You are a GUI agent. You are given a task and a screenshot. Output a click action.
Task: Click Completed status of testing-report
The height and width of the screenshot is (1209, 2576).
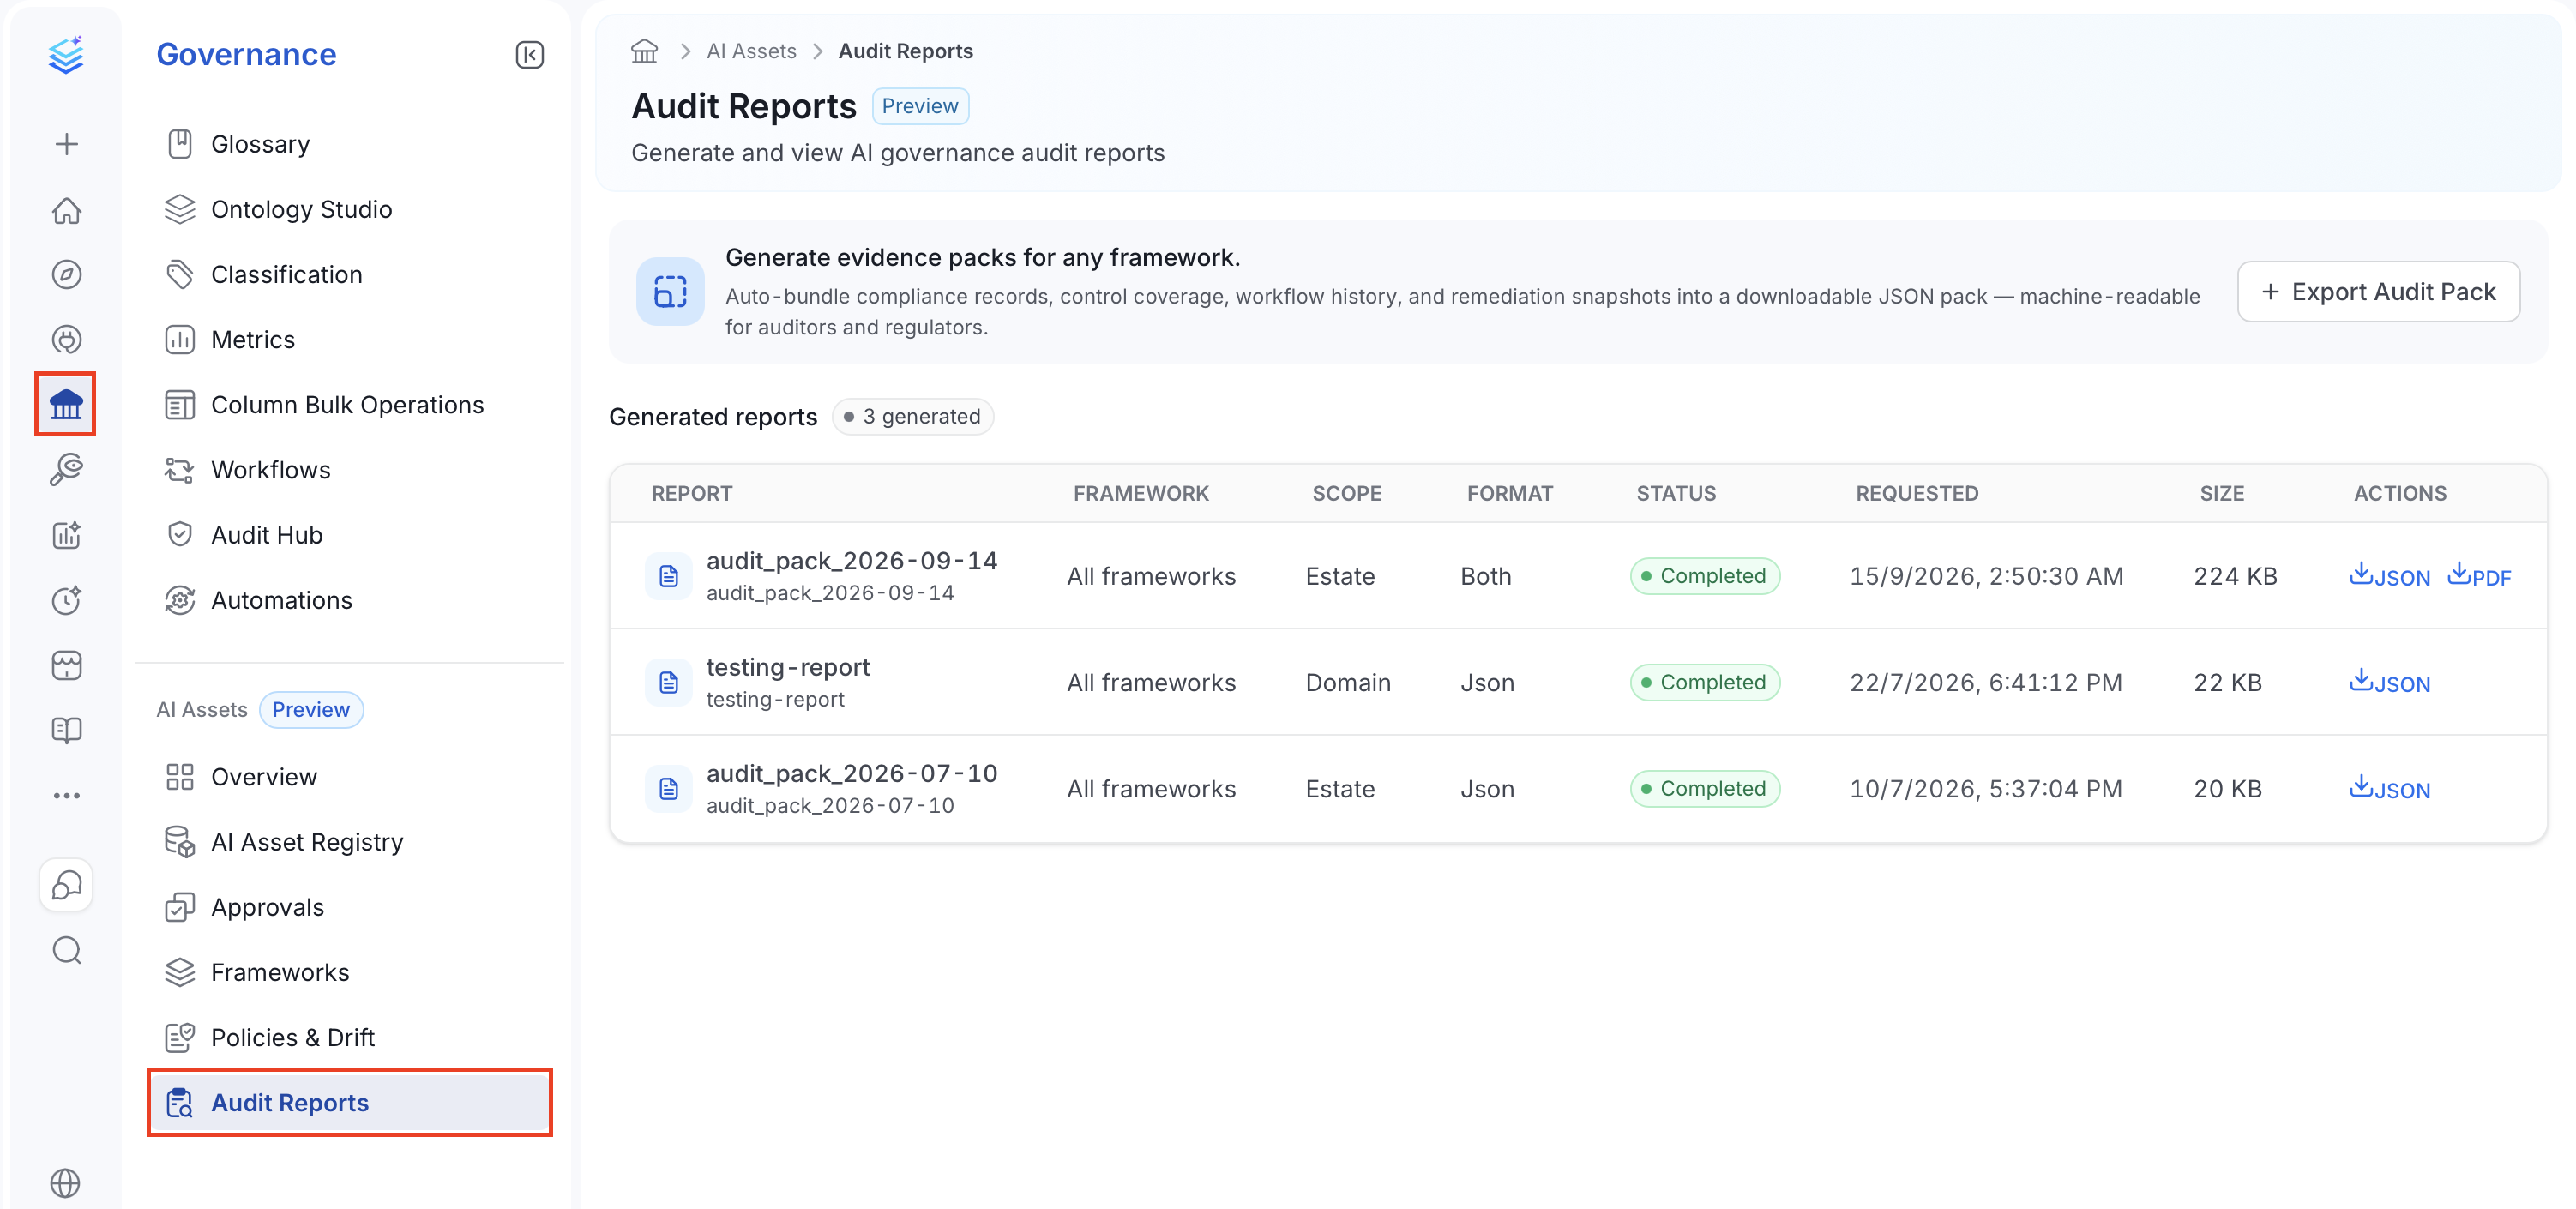1705,682
